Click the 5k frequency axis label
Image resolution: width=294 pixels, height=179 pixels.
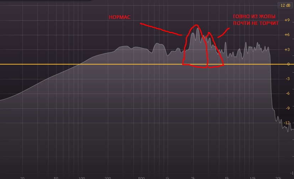pos(227,178)
